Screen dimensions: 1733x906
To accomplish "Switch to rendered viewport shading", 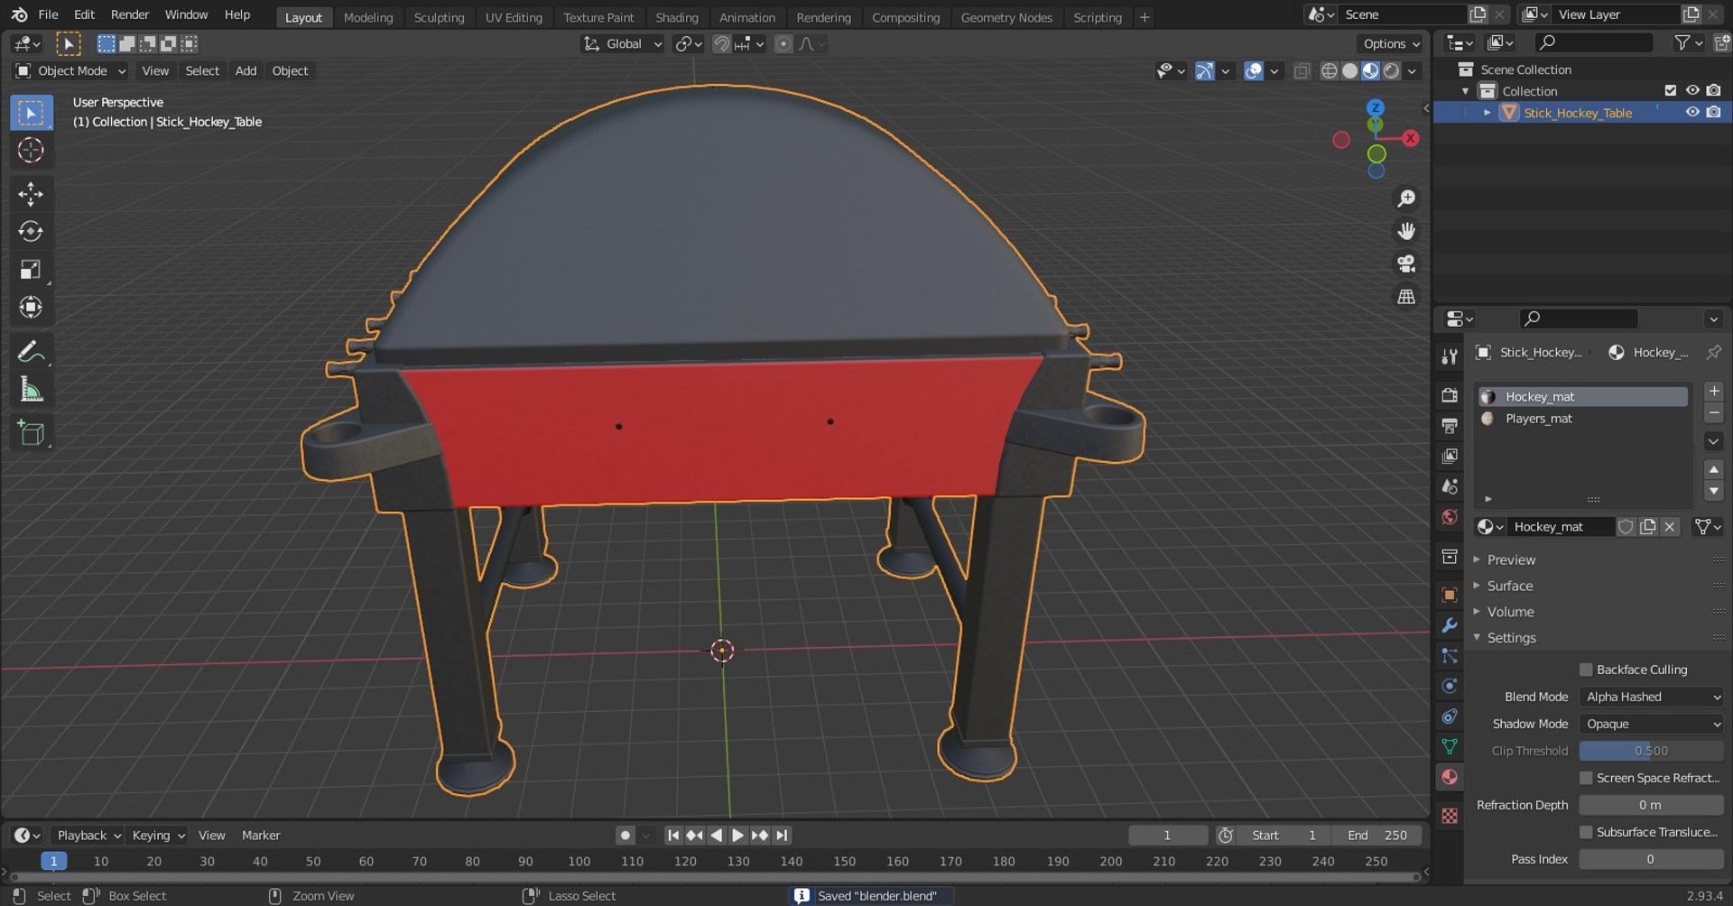I will click(1392, 70).
